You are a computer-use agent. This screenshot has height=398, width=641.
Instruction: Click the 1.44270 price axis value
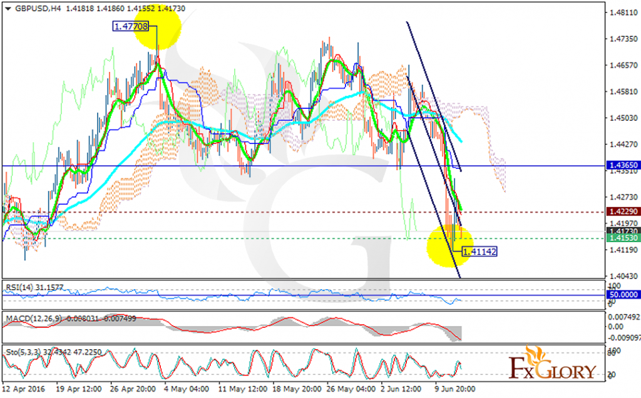623,145
